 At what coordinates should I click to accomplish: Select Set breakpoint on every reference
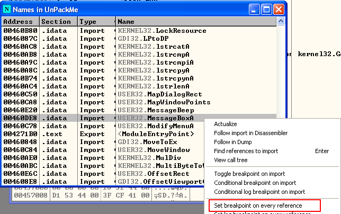(258, 206)
